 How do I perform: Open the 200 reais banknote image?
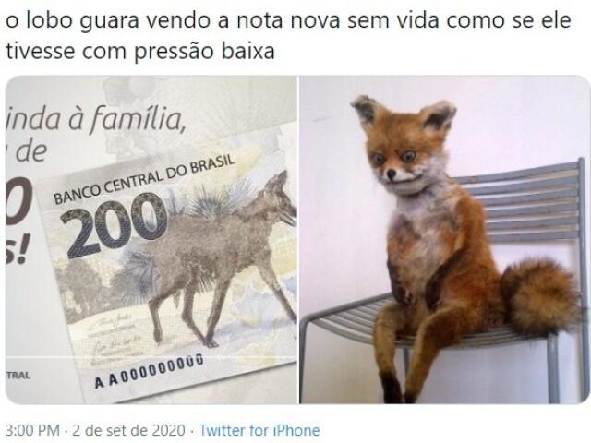coord(151,240)
